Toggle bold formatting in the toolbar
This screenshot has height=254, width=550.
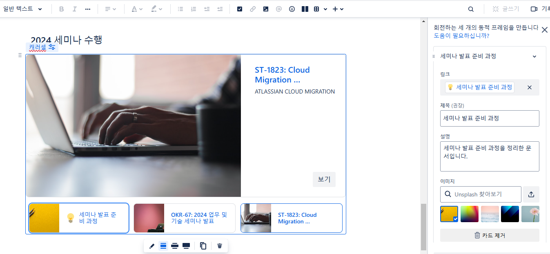62,9
